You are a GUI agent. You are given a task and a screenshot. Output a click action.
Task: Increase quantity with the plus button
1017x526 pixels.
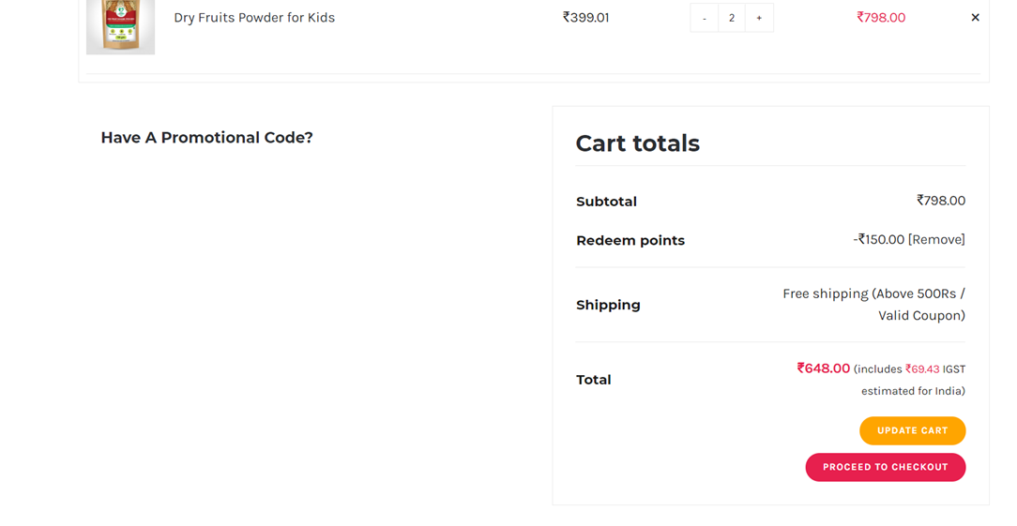pyautogui.click(x=759, y=18)
